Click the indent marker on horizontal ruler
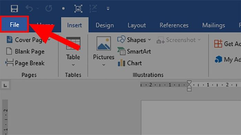Screen dimensions: 241x135 click(189, 86)
